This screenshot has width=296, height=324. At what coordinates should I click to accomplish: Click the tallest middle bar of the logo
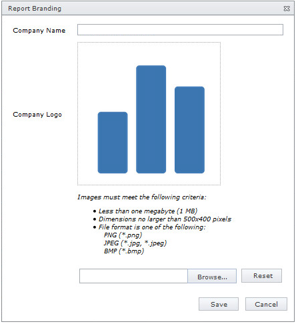[x=151, y=119]
